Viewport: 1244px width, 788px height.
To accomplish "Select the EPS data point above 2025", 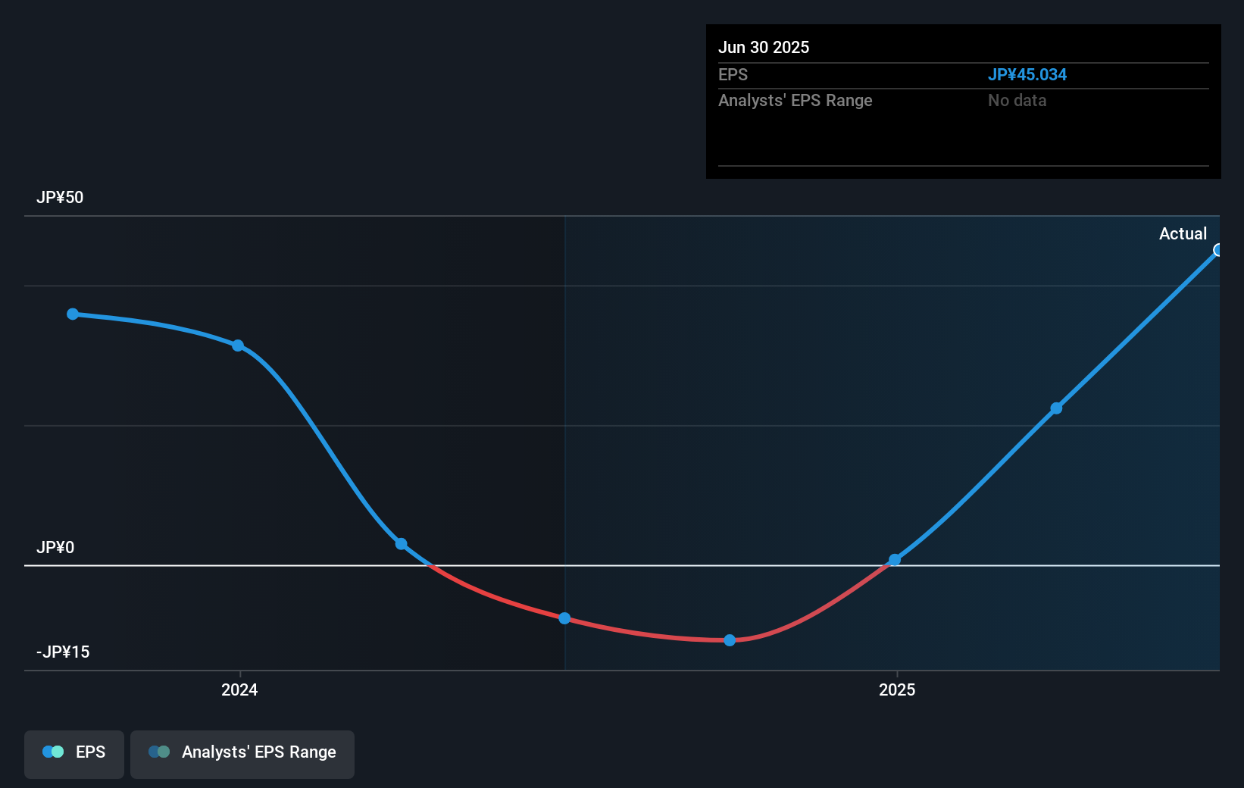I will click(895, 560).
